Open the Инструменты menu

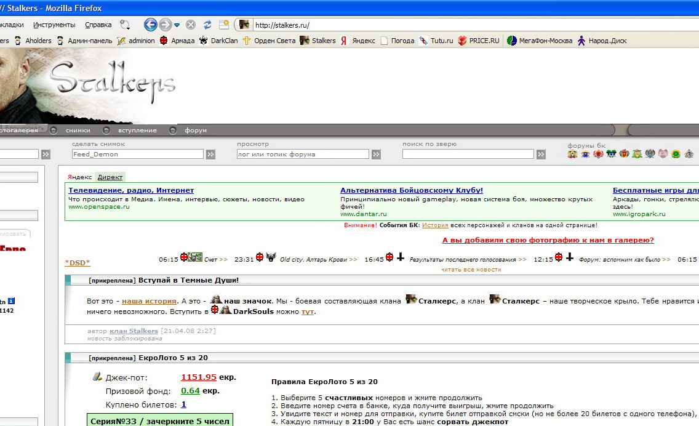tap(54, 25)
